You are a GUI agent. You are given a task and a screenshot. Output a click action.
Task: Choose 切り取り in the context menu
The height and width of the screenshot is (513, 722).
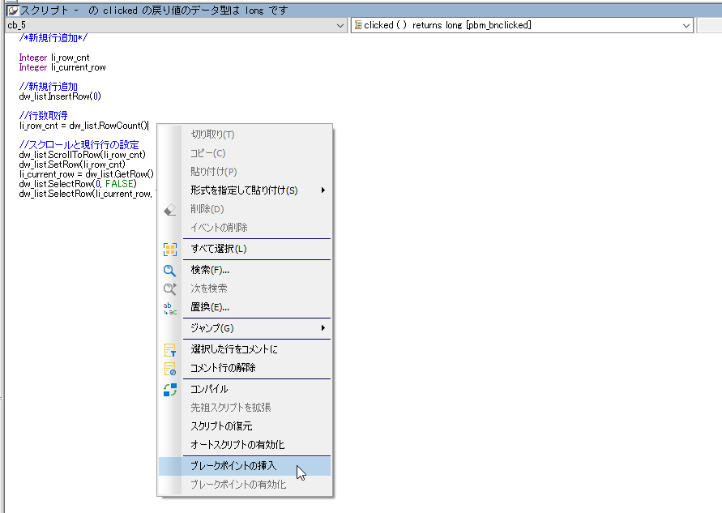[212, 135]
